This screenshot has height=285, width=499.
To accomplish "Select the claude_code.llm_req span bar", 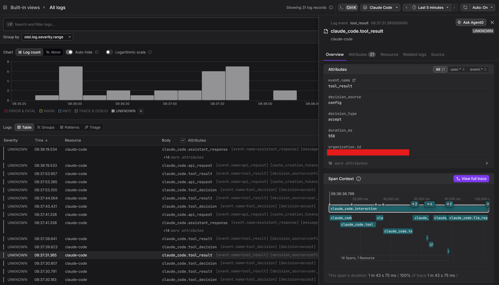I will pyautogui.click(x=468, y=218).
